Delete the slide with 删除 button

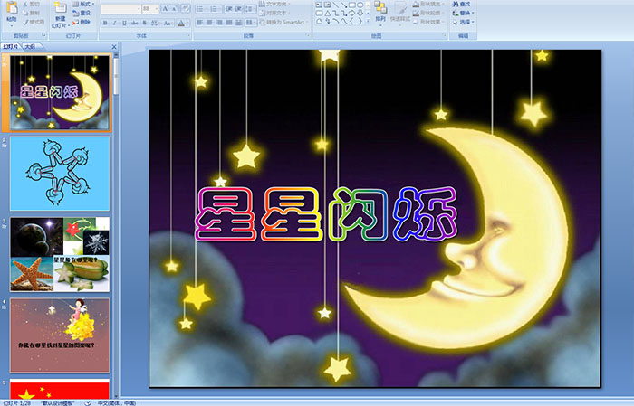[82, 22]
